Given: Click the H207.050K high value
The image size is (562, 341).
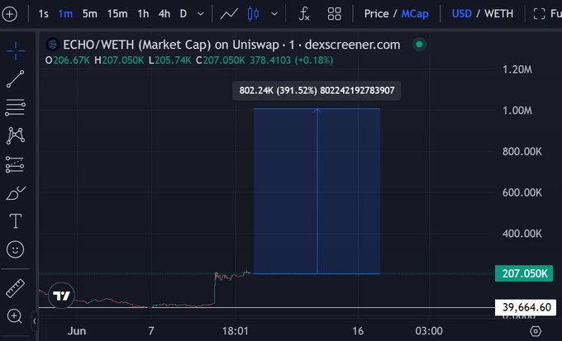Looking at the screenshot, I should (119, 60).
